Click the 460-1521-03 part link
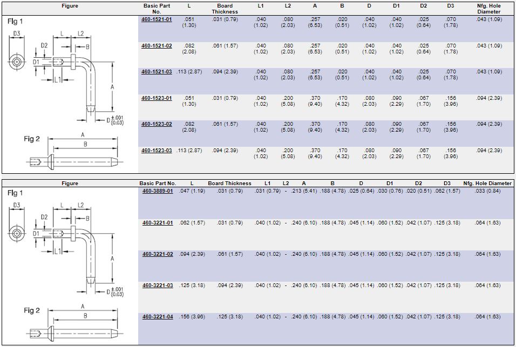 [x=157, y=72]
